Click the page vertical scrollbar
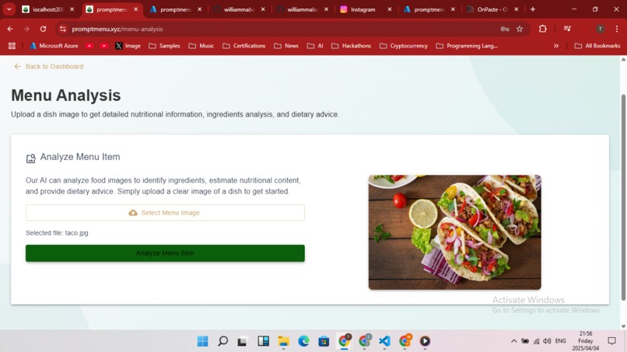The image size is (627, 352). (x=623, y=198)
